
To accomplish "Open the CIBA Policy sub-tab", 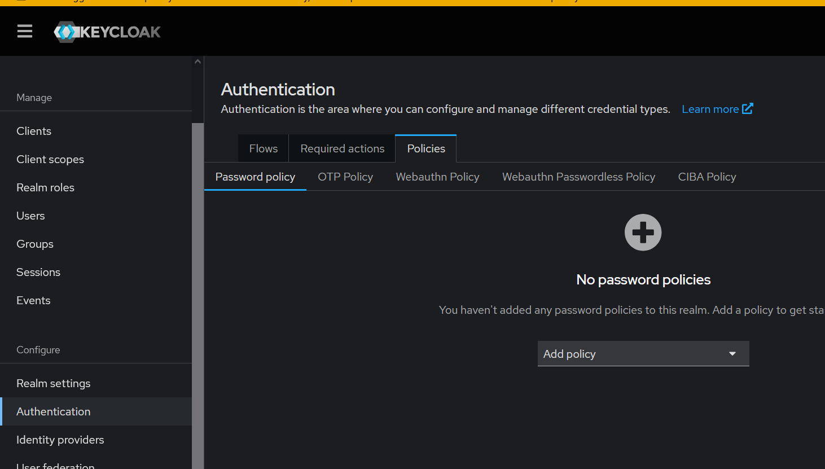I will (x=707, y=177).
